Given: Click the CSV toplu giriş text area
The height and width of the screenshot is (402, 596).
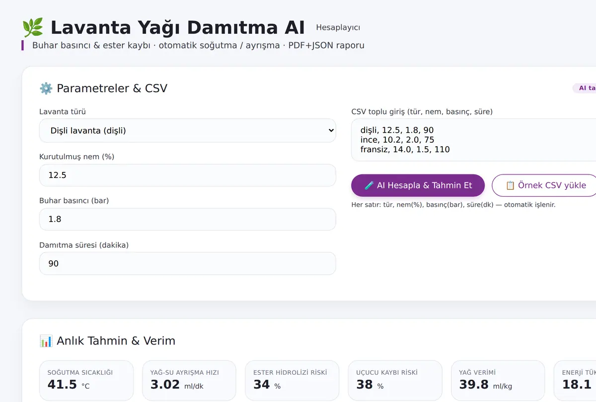Looking at the screenshot, I should click(474, 140).
